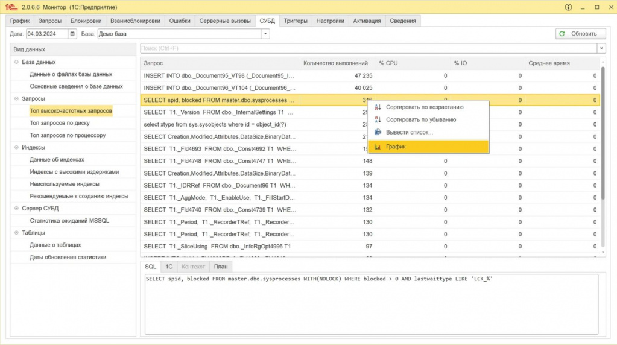Open the База dropdown arrow
The height and width of the screenshot is (345, 617).
tap(265, 34)
